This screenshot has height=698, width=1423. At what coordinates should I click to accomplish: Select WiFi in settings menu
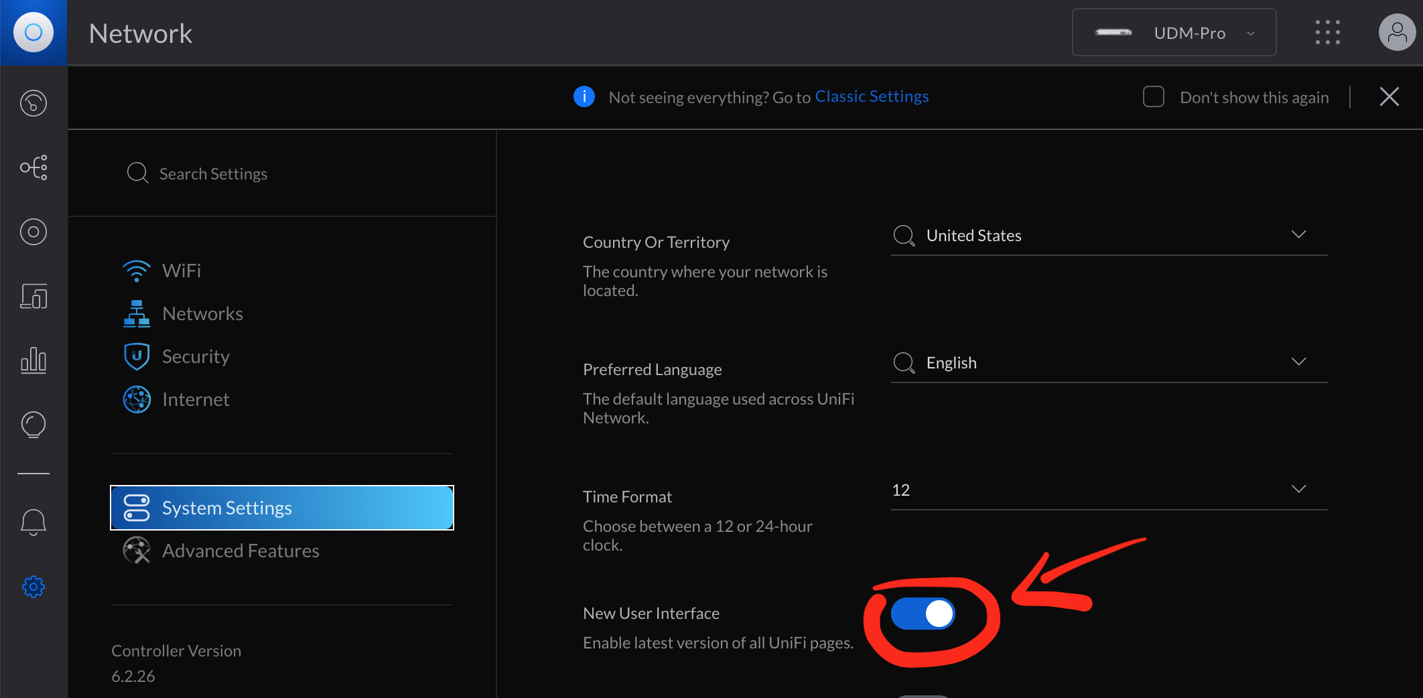(182, 271)
